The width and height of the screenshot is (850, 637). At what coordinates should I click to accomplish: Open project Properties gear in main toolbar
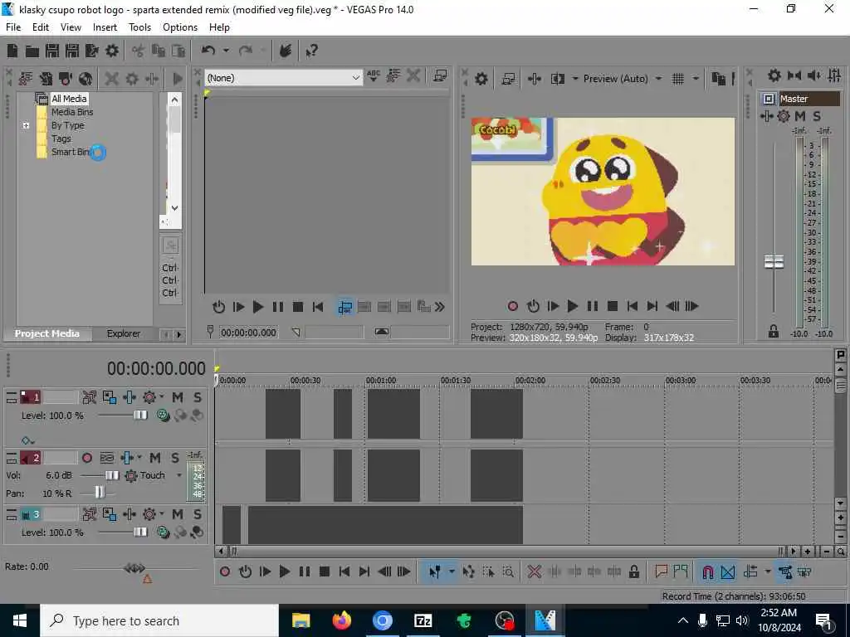(x=112, y=51)
